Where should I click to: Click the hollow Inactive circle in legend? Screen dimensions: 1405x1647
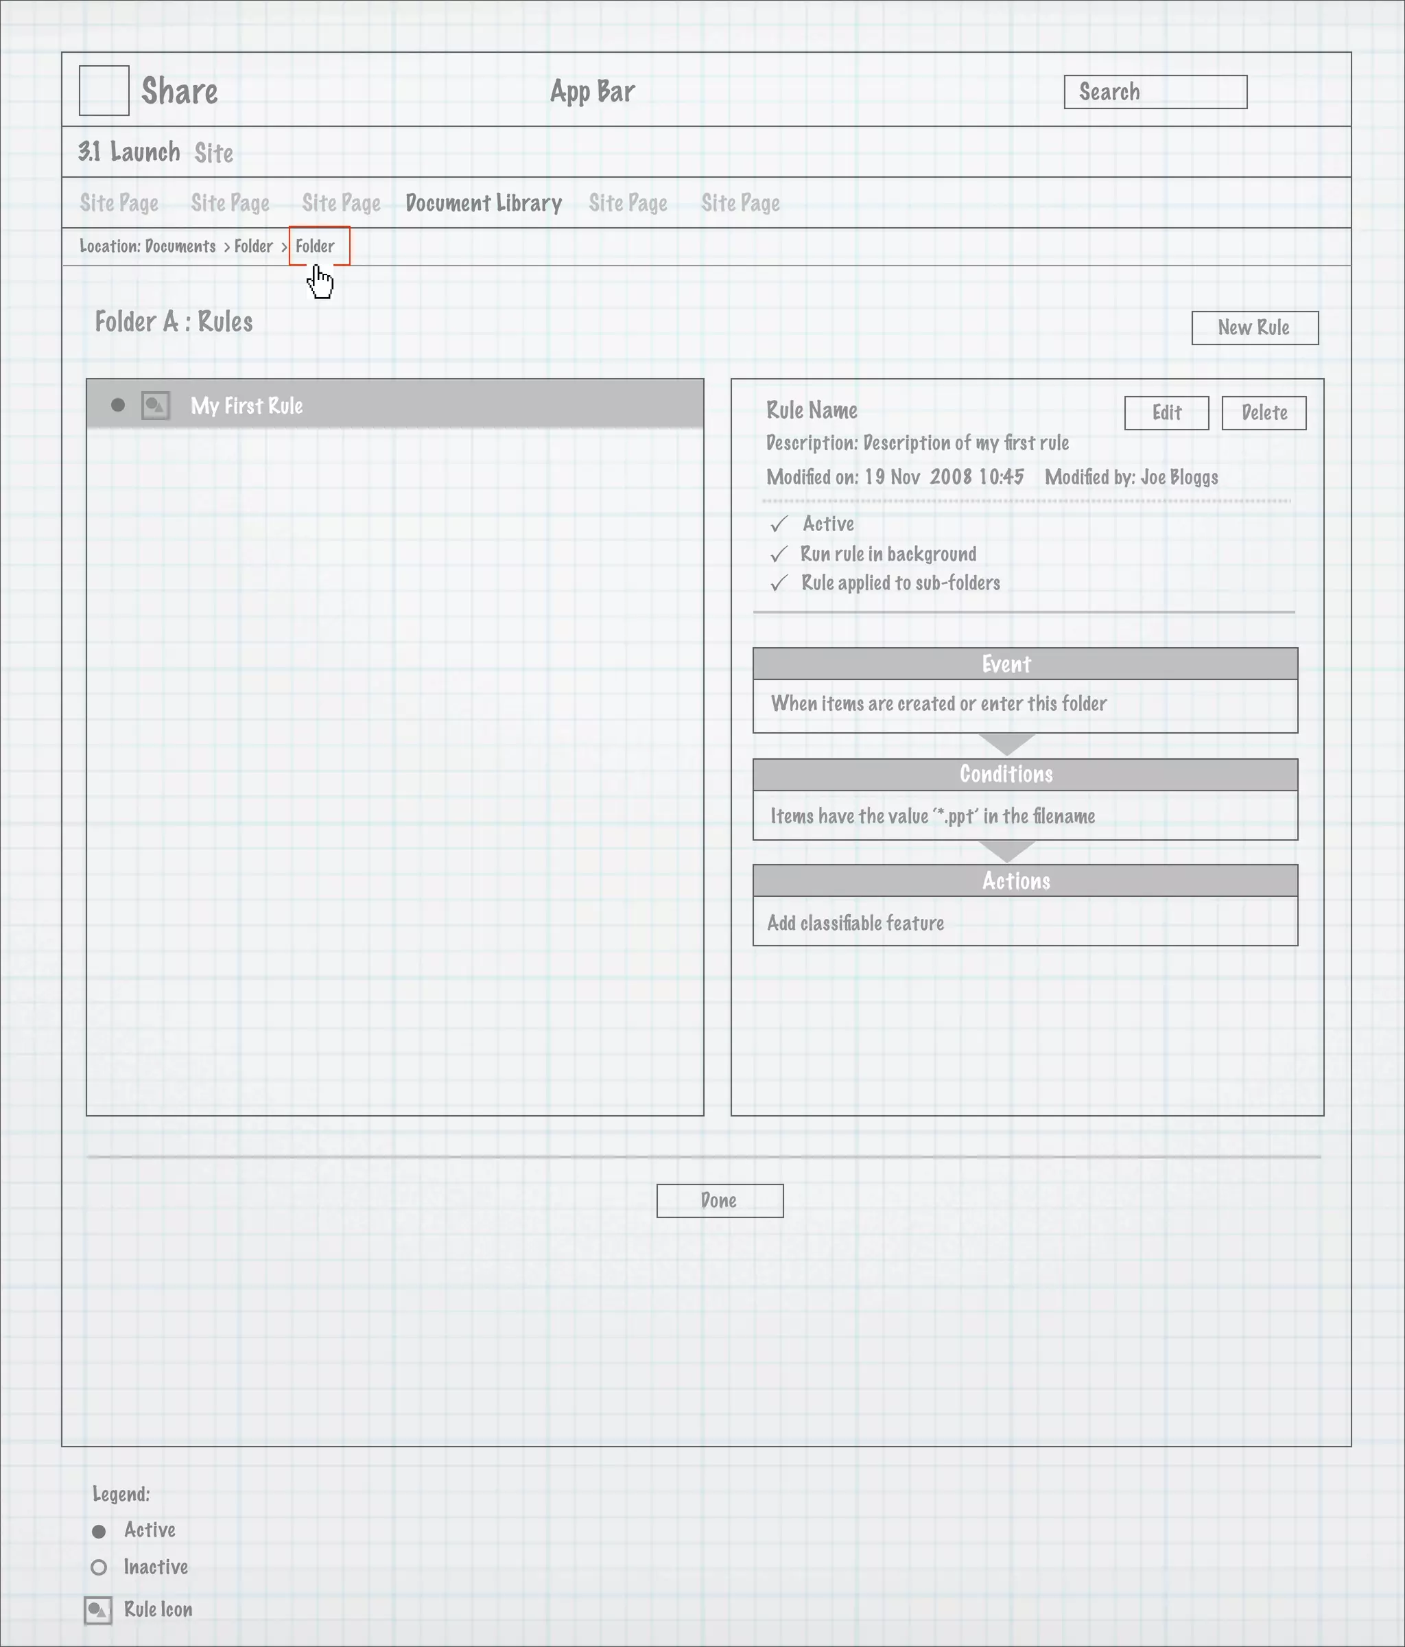click(99, 1567)
